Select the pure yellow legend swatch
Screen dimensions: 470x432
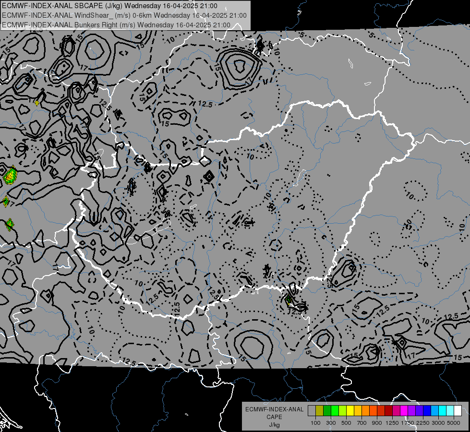(x=350, y=411)
